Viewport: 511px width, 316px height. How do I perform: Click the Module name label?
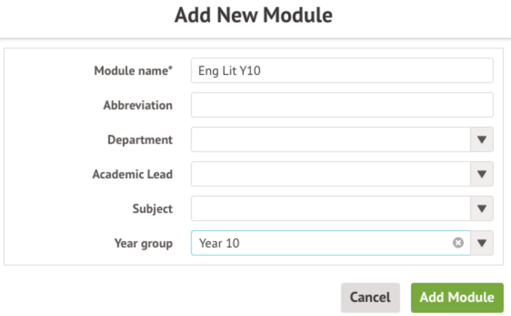pos(133,71)
